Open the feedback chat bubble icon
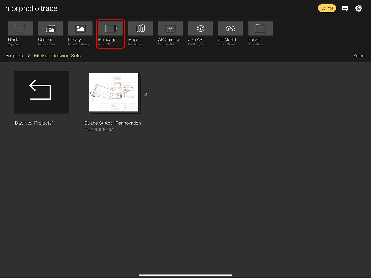371x278 pixels. [x=345, y=8]
